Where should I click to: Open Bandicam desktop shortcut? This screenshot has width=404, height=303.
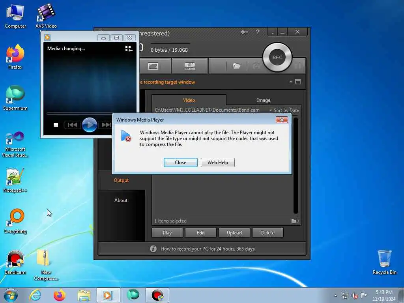pos(15,262)
